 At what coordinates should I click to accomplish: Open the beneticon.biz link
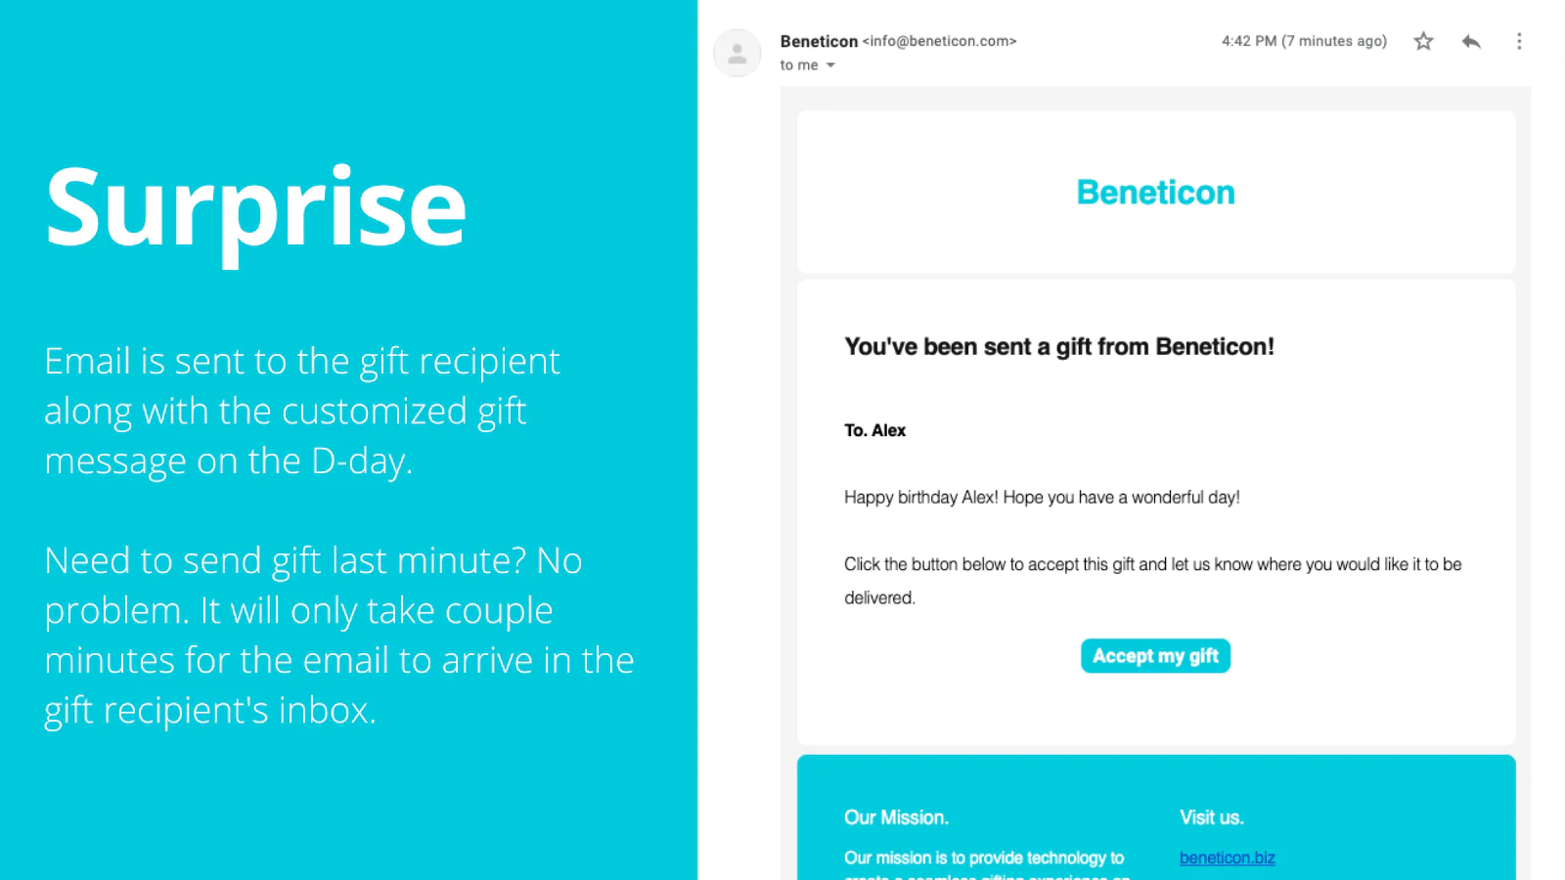pyautogui.click(x=1227, y=858)
